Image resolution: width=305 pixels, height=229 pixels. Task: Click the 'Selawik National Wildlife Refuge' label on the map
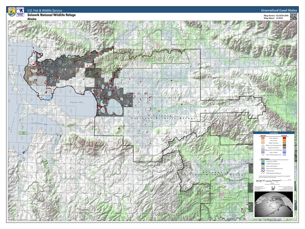pos(163,117)
